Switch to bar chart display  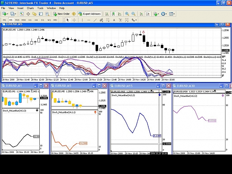[107, 14]
